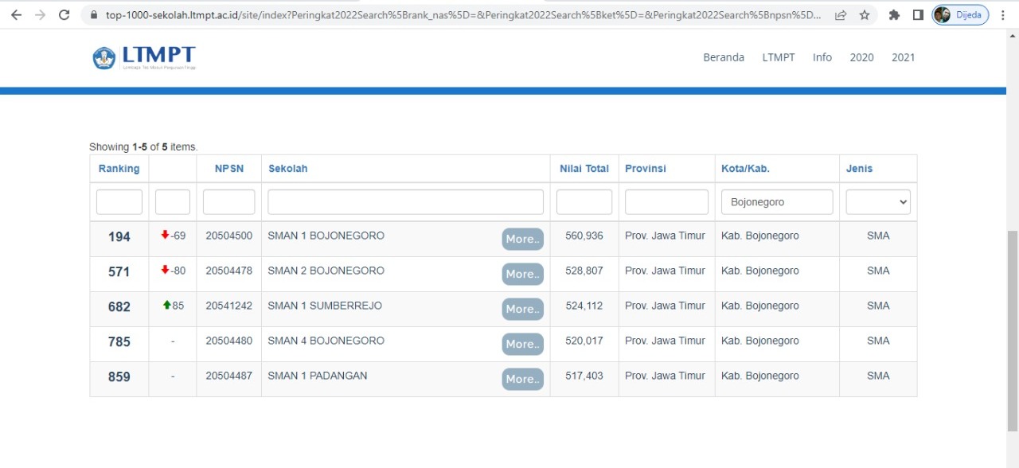Image resolution: width=1019 pixels, height=468 pixels.
Task: Focus the Sekolah filter text box
Action: pyautogui.click(x=405, y=202)
